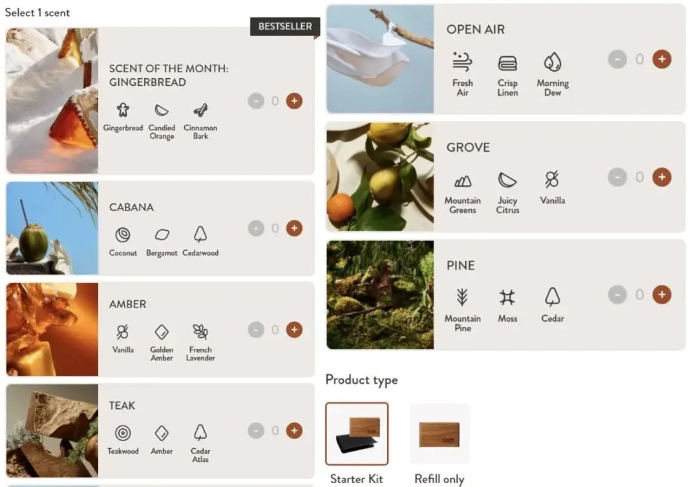Increase Open Air quantity with plus
Viewport: 698px width, 487px height.
pos(662,59)
